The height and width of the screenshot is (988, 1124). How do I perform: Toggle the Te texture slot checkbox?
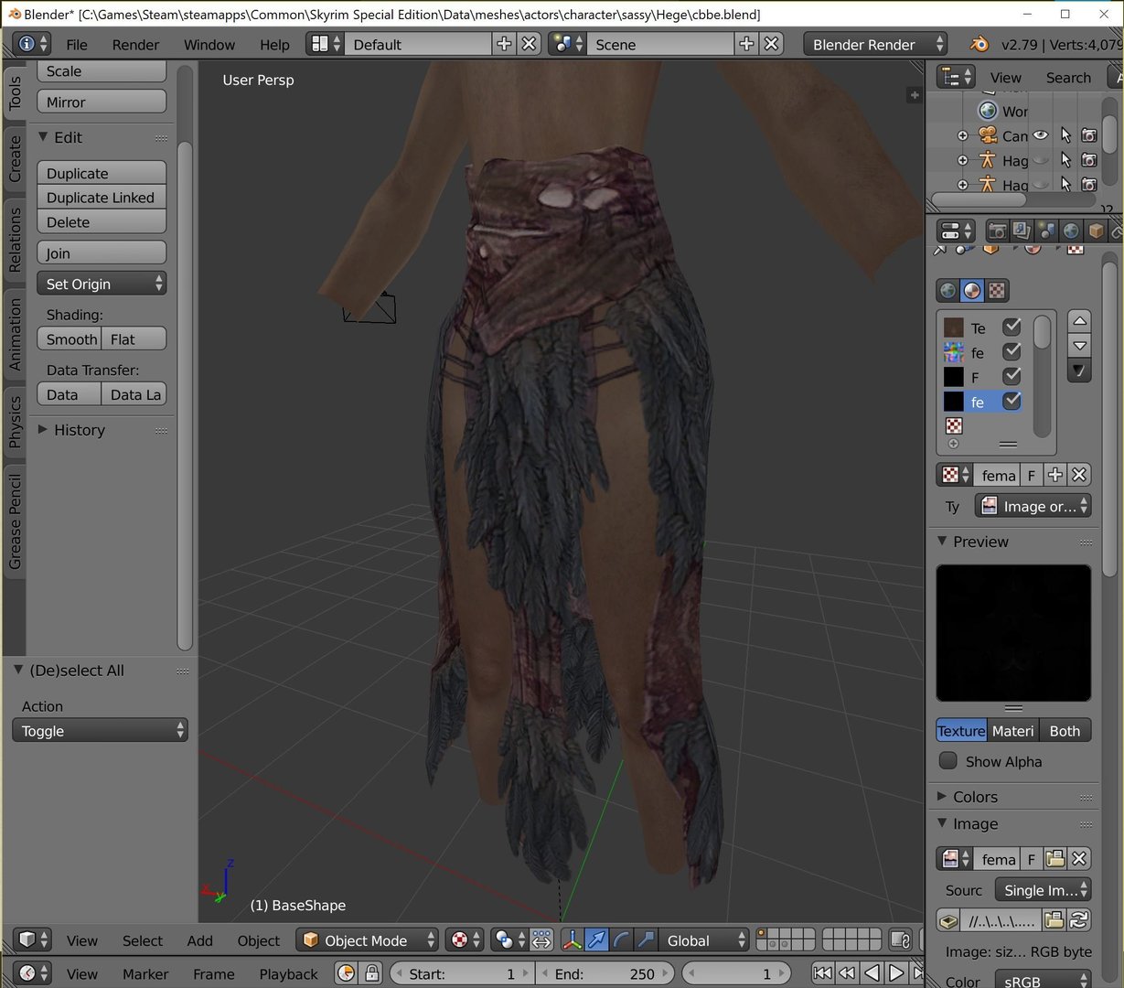1012,327
